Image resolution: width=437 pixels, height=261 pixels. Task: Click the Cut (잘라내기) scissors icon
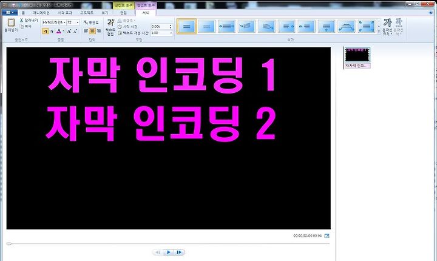(21, 21)
